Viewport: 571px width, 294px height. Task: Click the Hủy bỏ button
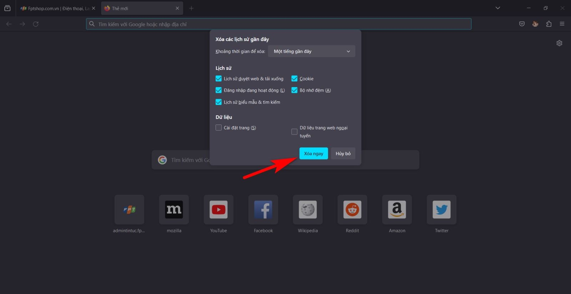pyautogui.click(x=343, y=153)
